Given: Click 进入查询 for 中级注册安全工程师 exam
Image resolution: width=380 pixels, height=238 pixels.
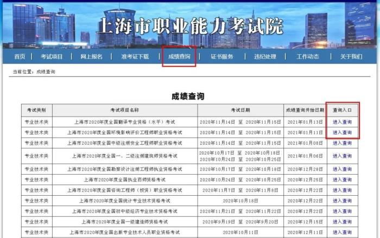Looking at the screenshot, I should pos(342,143).
